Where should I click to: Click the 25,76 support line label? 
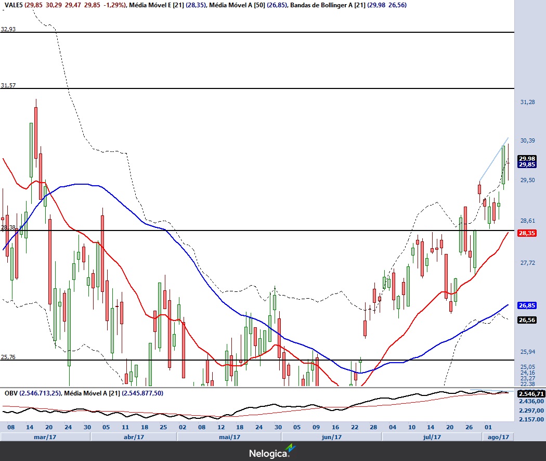[x=8, y=357]
